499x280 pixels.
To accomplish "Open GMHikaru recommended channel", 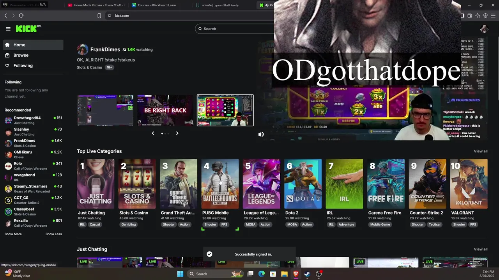I will pos(33,154).
